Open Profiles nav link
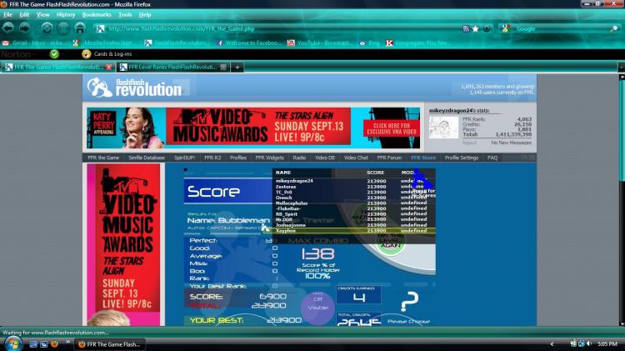The height and width of the screenshot is (351, 625). click(238, 158)
